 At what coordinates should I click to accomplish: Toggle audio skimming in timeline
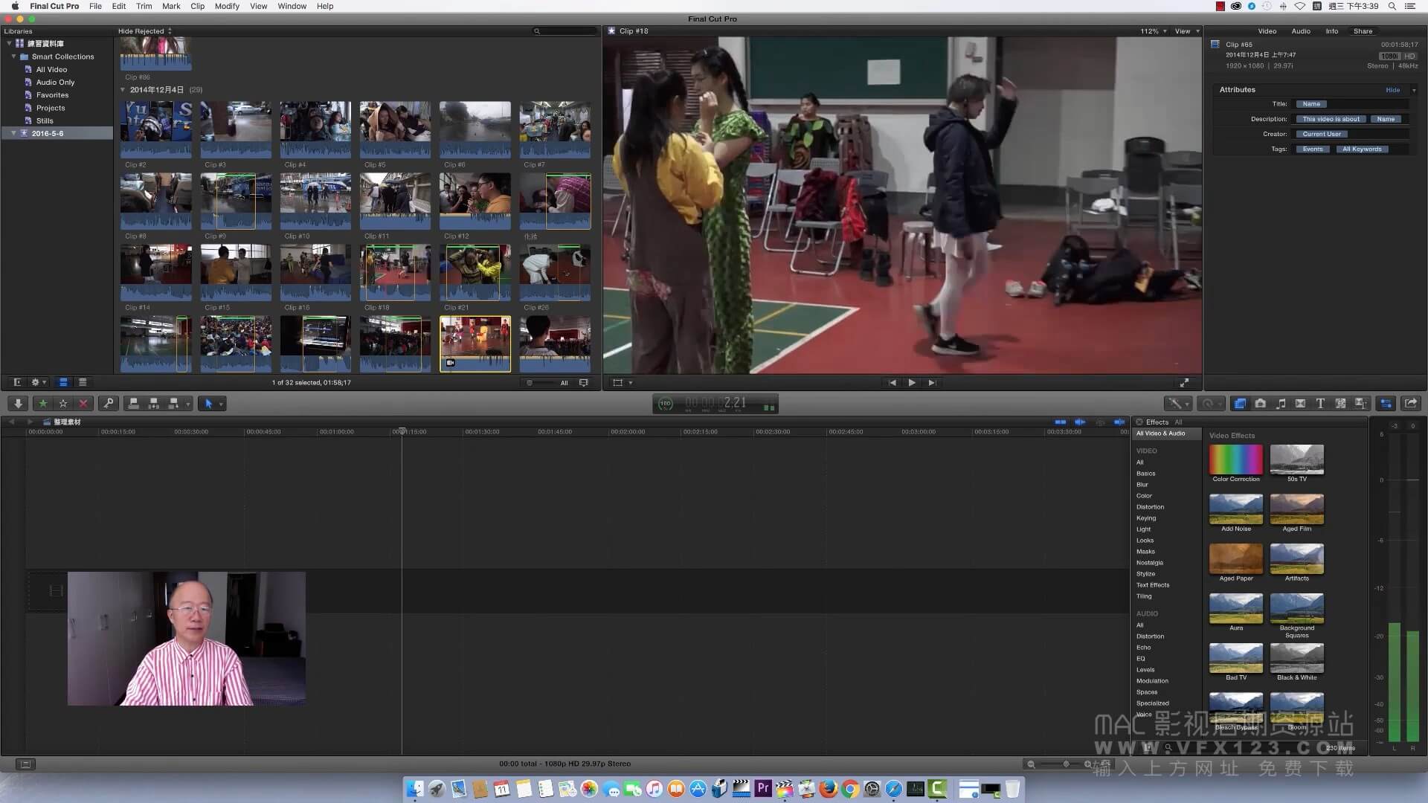[x=1080, y=422]
